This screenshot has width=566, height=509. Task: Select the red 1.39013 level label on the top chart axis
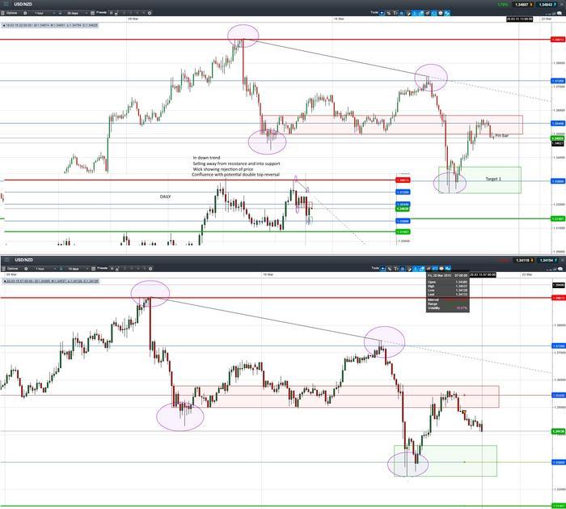point(558,40)
